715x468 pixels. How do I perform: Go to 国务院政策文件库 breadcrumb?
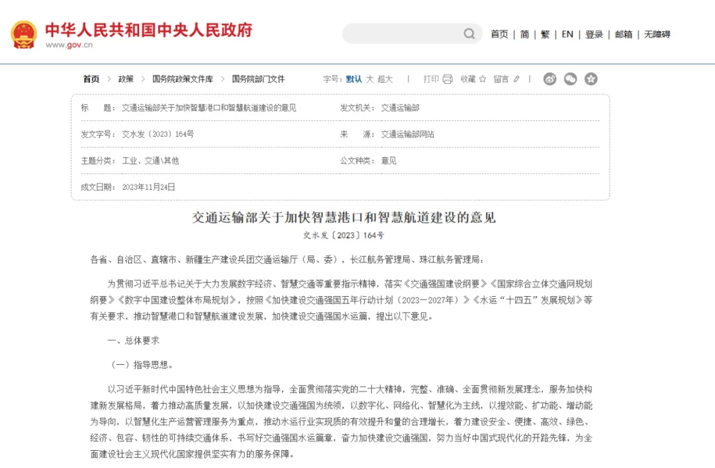coord(183,79)
